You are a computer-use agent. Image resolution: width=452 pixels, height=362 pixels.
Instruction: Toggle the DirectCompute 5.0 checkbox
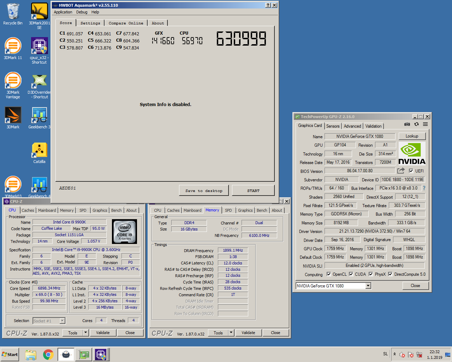pos(390,274)
